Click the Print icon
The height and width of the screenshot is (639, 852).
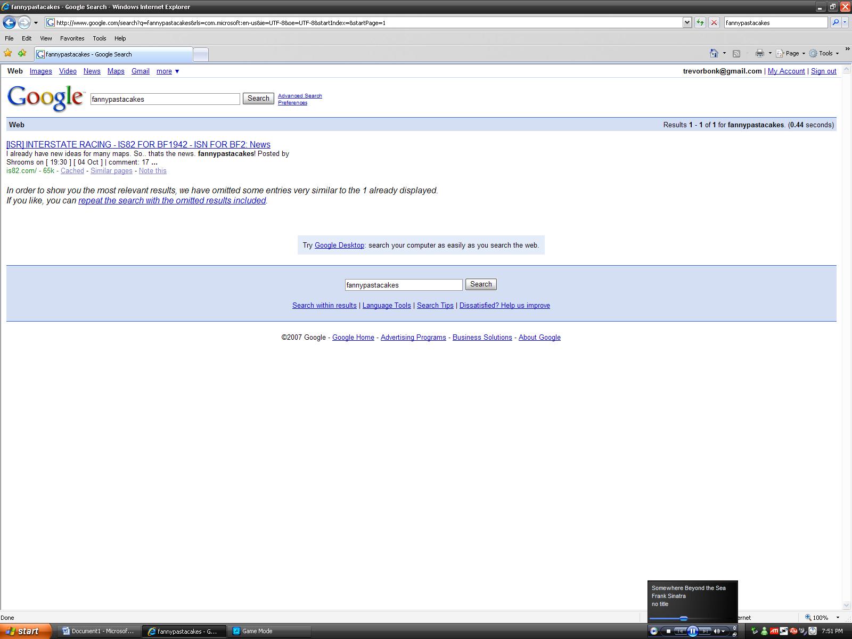point(760,53)
